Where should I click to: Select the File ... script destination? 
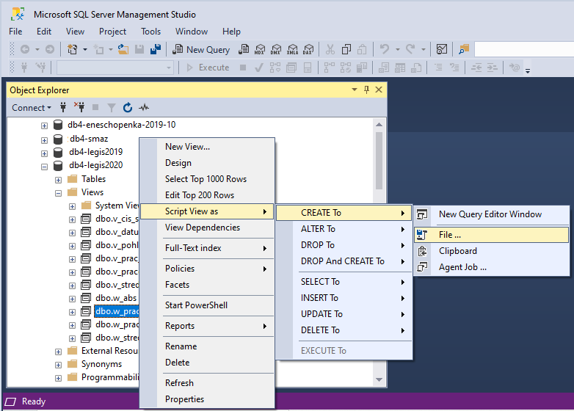(x=492, y=235)
